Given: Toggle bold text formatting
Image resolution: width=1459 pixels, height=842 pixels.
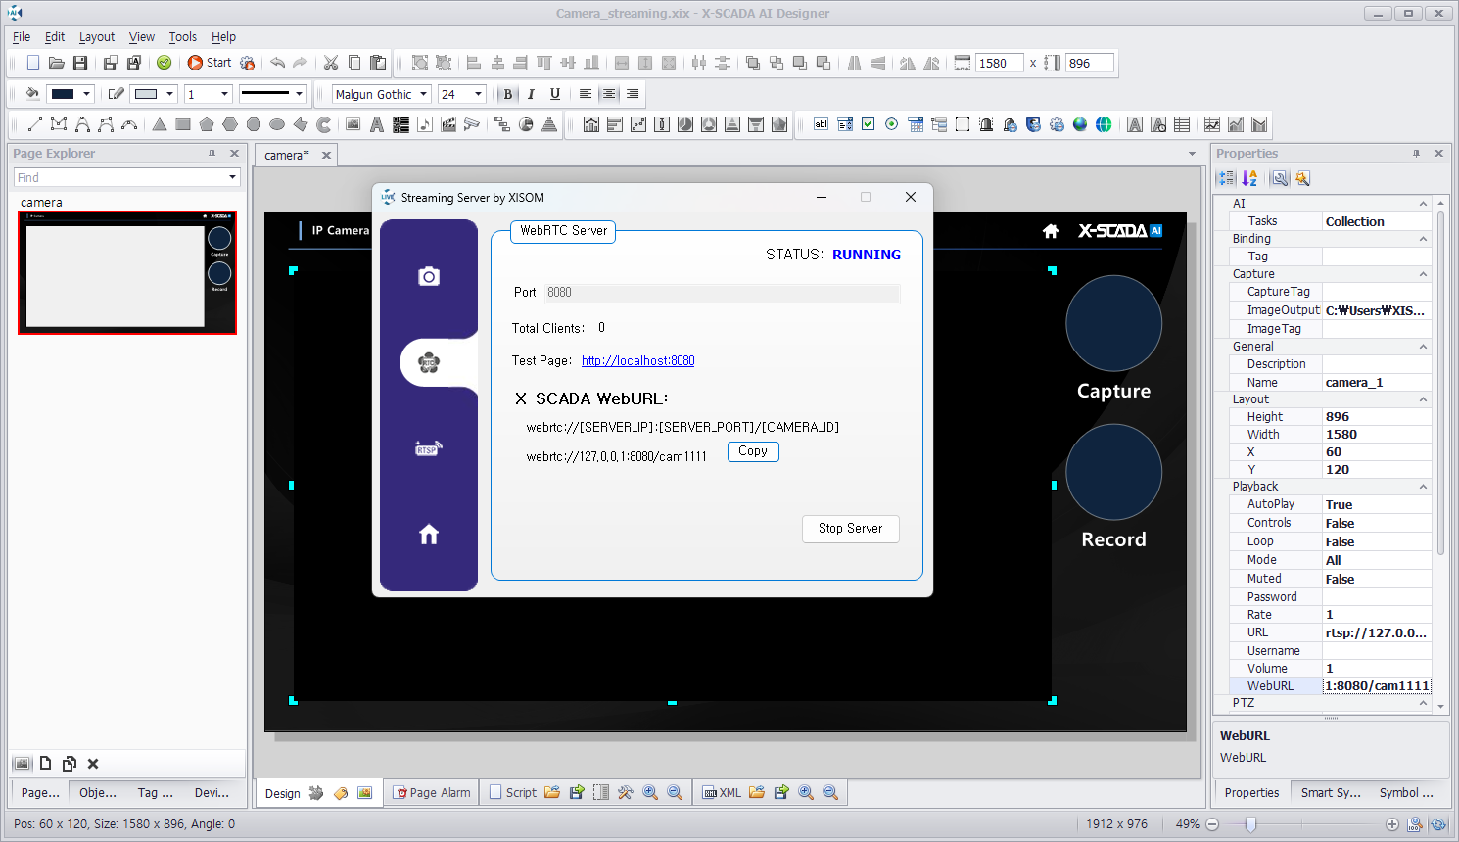Looking at the screenshot, I should coord(507,94).
